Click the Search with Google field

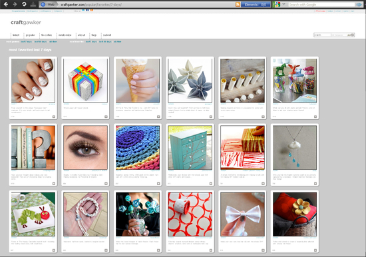click(321, 5)
